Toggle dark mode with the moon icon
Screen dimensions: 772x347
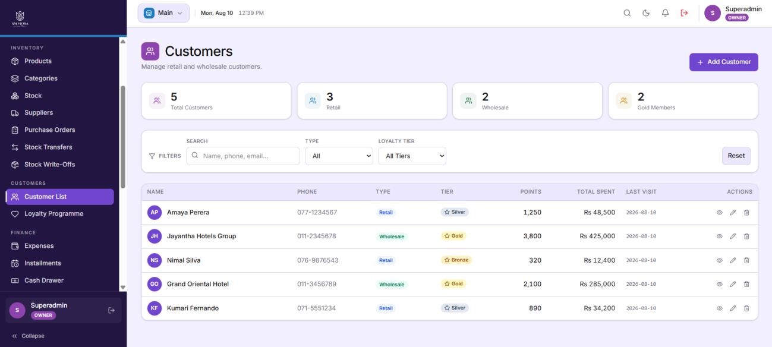point(646,13)
